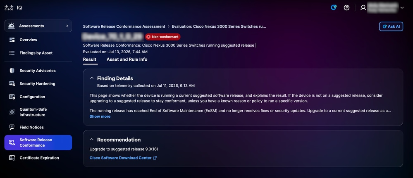
Task: Click 'Based on telemetry collected' text
Action: click(x=146, y=85)
